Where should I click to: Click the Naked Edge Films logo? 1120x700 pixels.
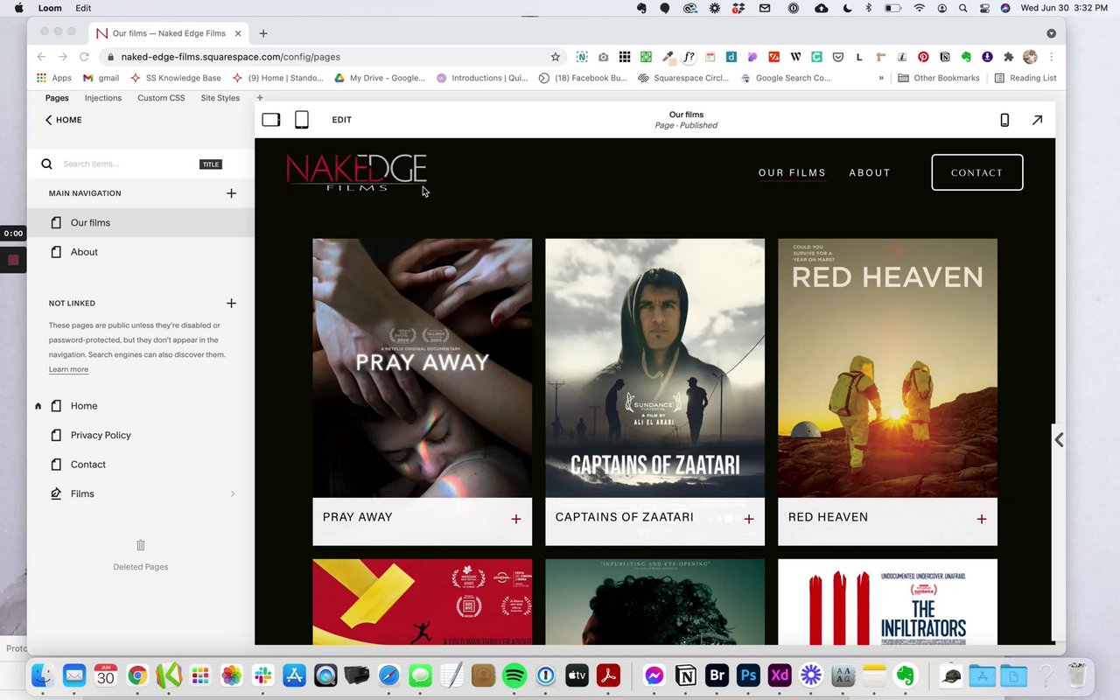pos(356,171)
